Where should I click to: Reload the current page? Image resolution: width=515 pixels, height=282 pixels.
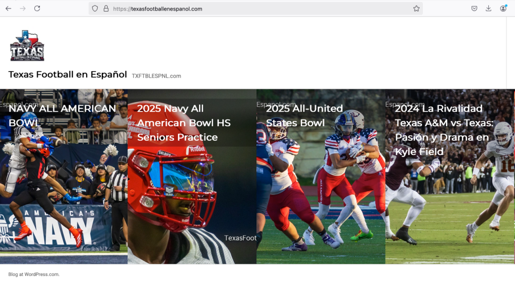37,9
